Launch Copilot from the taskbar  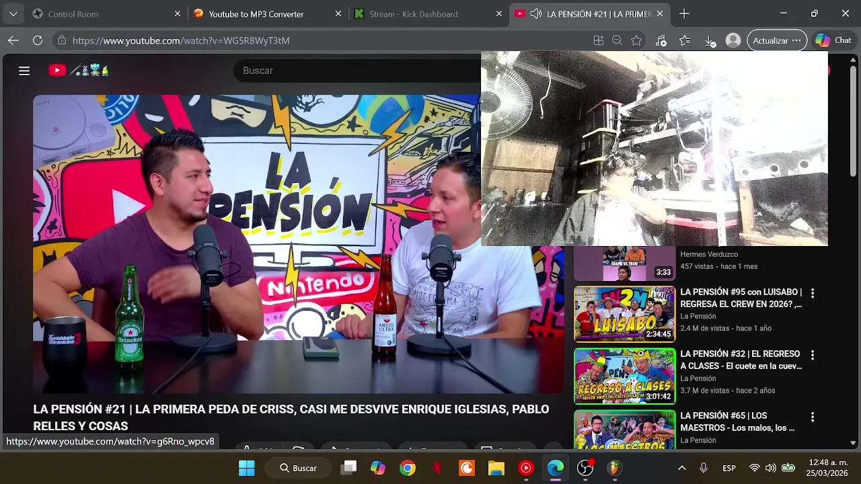(x=378, y=468)
